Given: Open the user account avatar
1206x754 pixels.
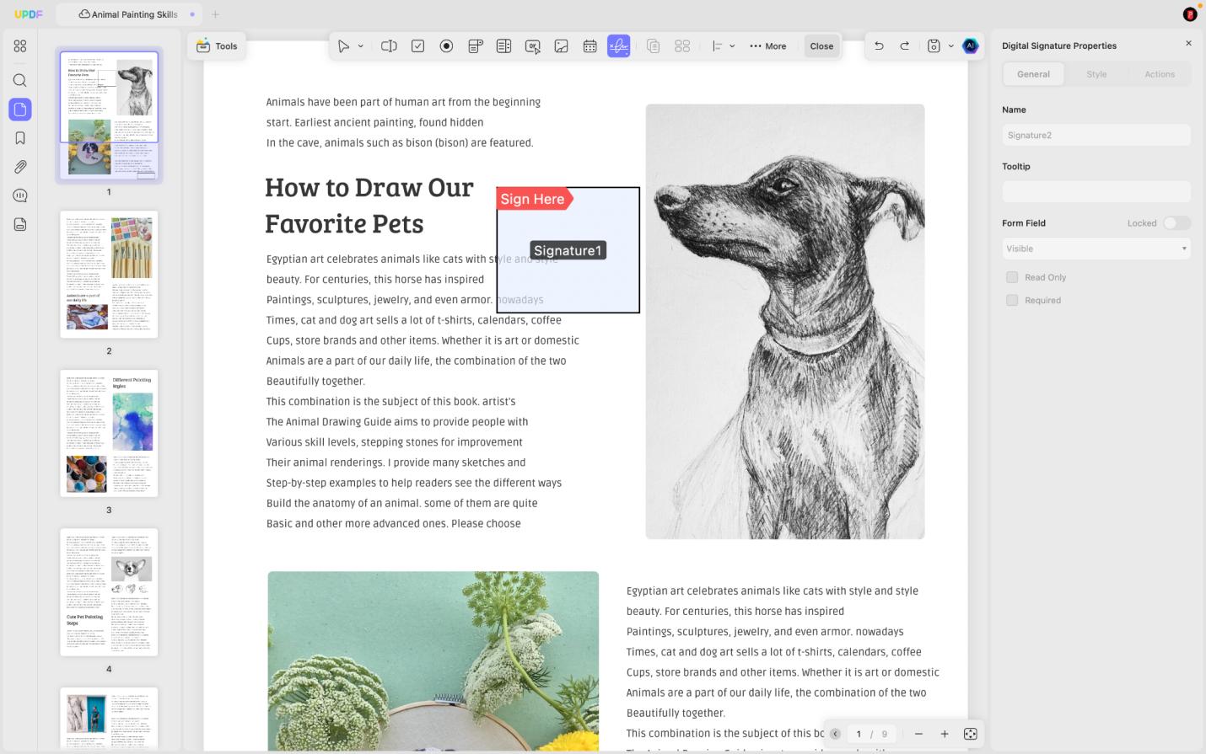Looking at the screenshot, I should click(1190, 14).
